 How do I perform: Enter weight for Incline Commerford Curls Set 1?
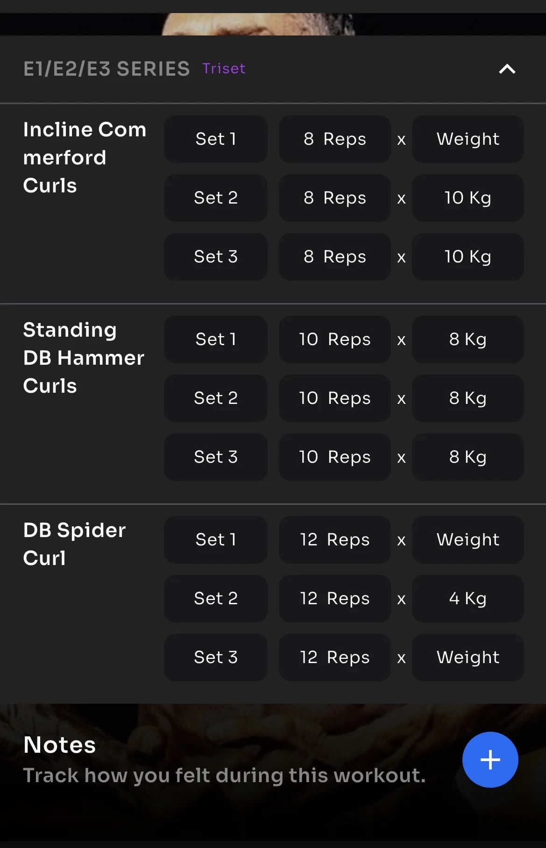click(468, 139)
